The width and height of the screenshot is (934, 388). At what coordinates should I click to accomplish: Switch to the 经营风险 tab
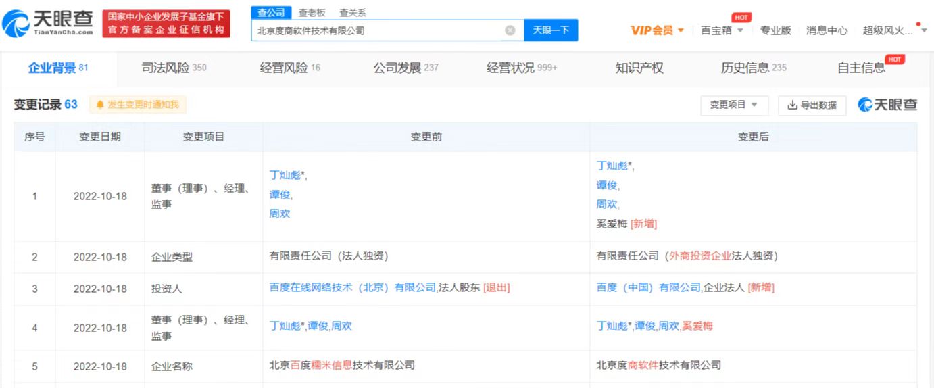(x=290, y=68)
